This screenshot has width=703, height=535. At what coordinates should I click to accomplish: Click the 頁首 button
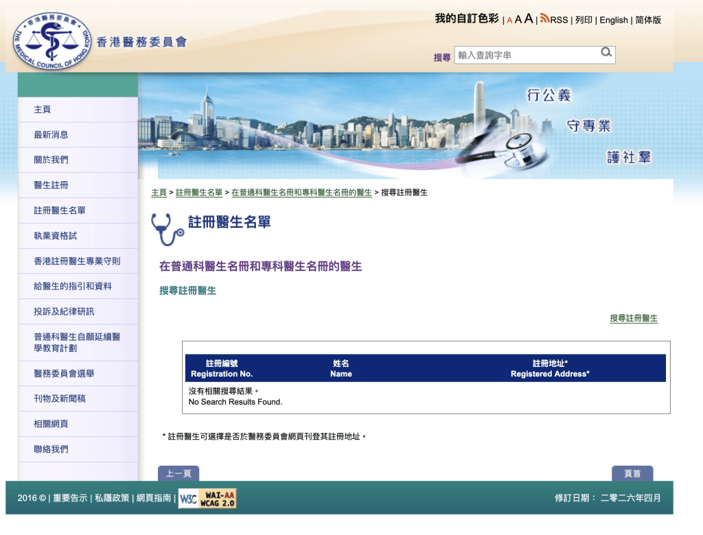(632, 474)
